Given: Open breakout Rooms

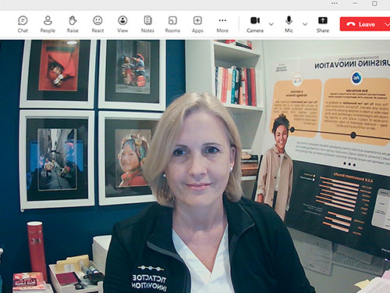Looking at the screenshot, I should tap(172, 24).
